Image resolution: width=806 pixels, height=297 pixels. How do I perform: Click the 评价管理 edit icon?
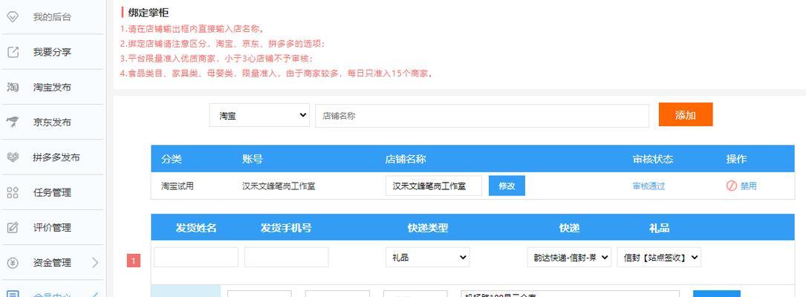point(13,227)
